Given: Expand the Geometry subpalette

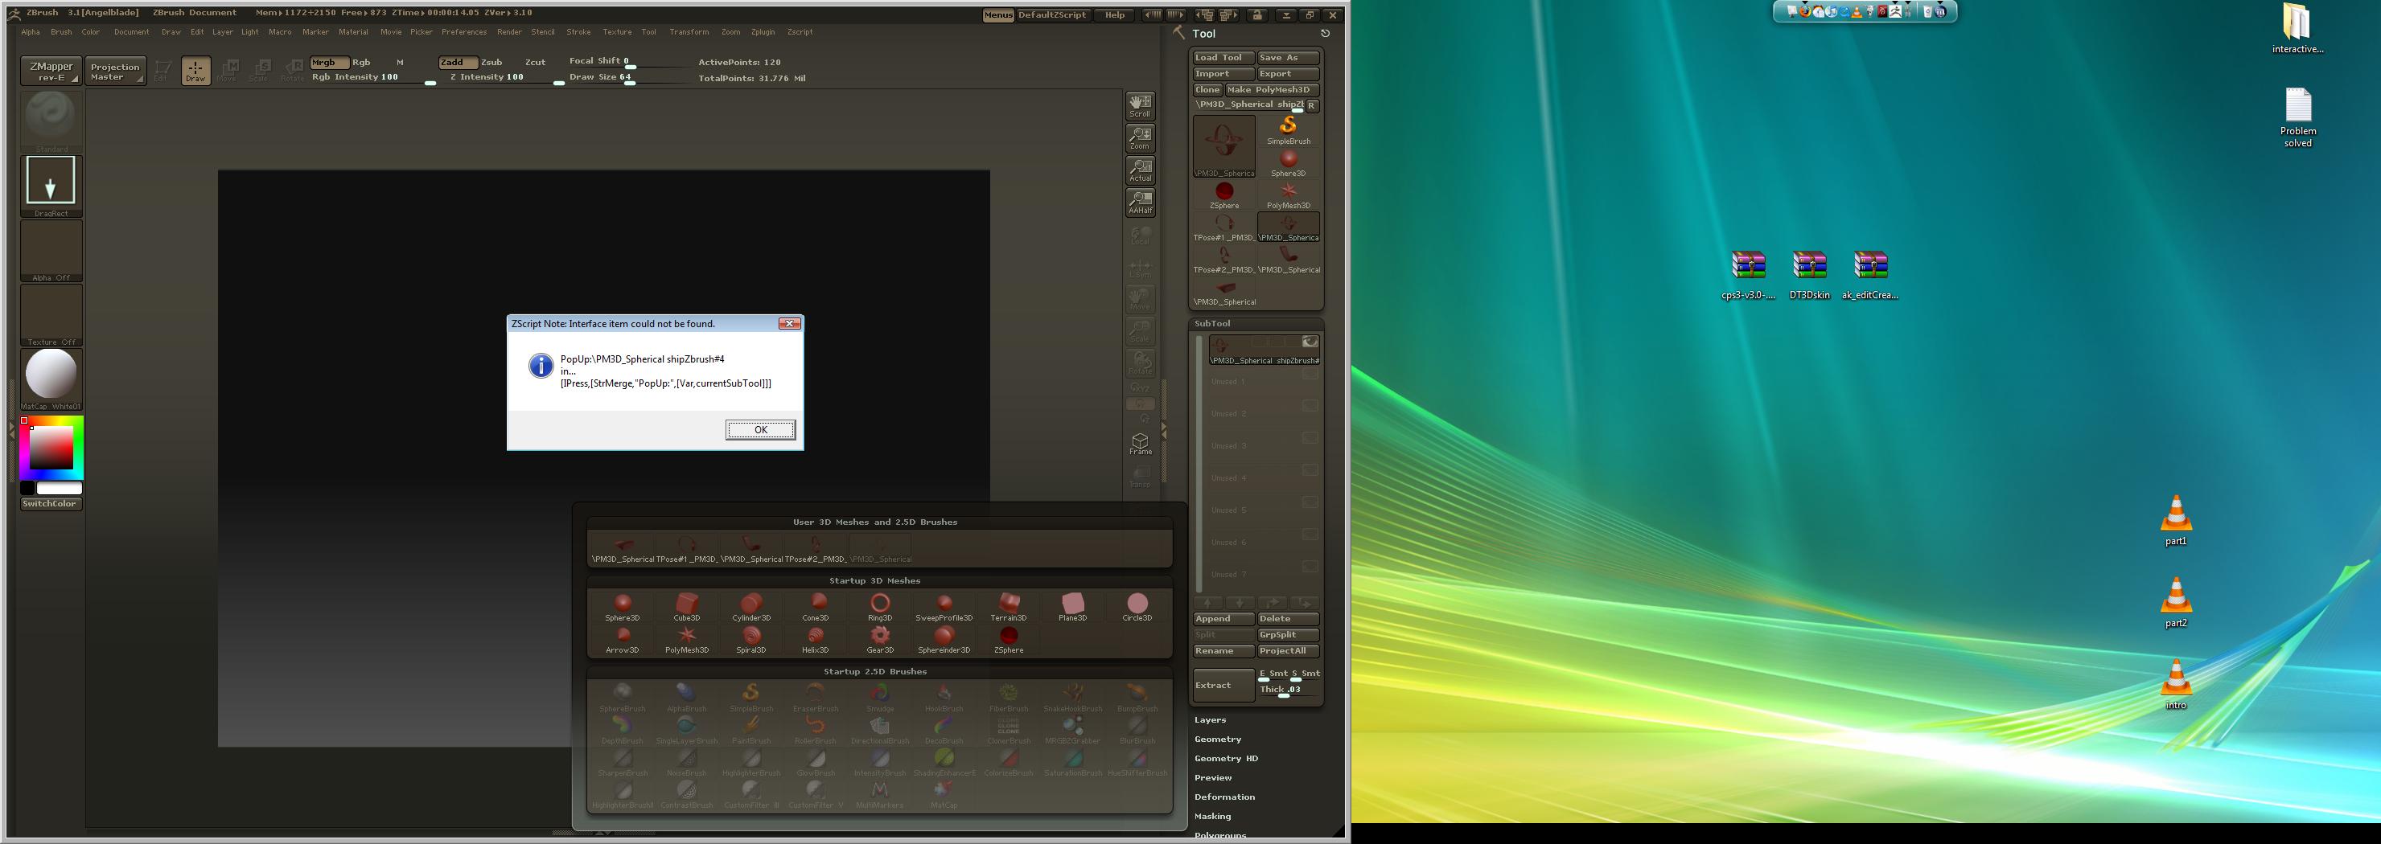Looking at the screenshot, I should point(1217,739).
